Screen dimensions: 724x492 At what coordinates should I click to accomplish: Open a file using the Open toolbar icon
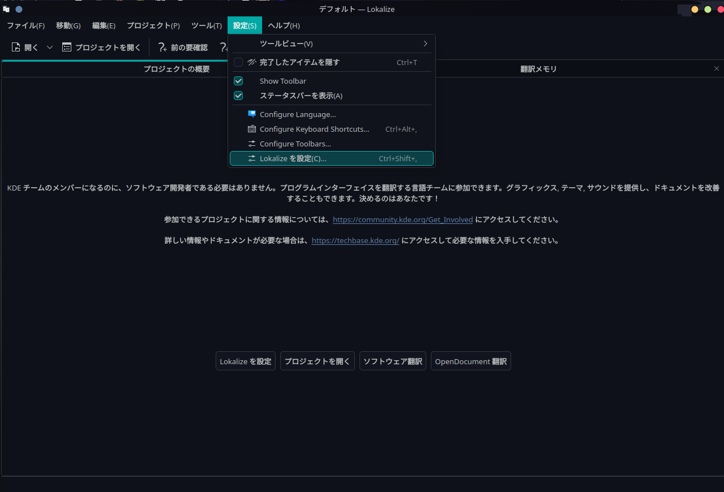[16, 47]
